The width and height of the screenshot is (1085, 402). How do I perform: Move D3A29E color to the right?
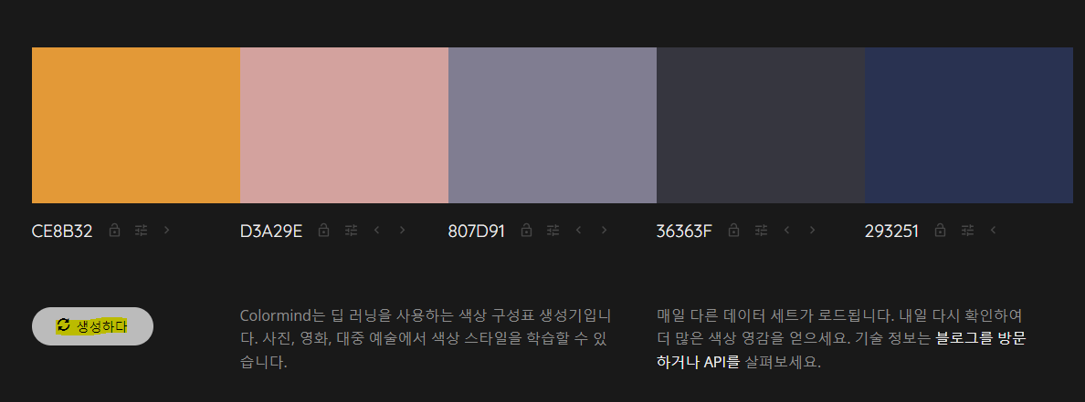tap(403, 230)
